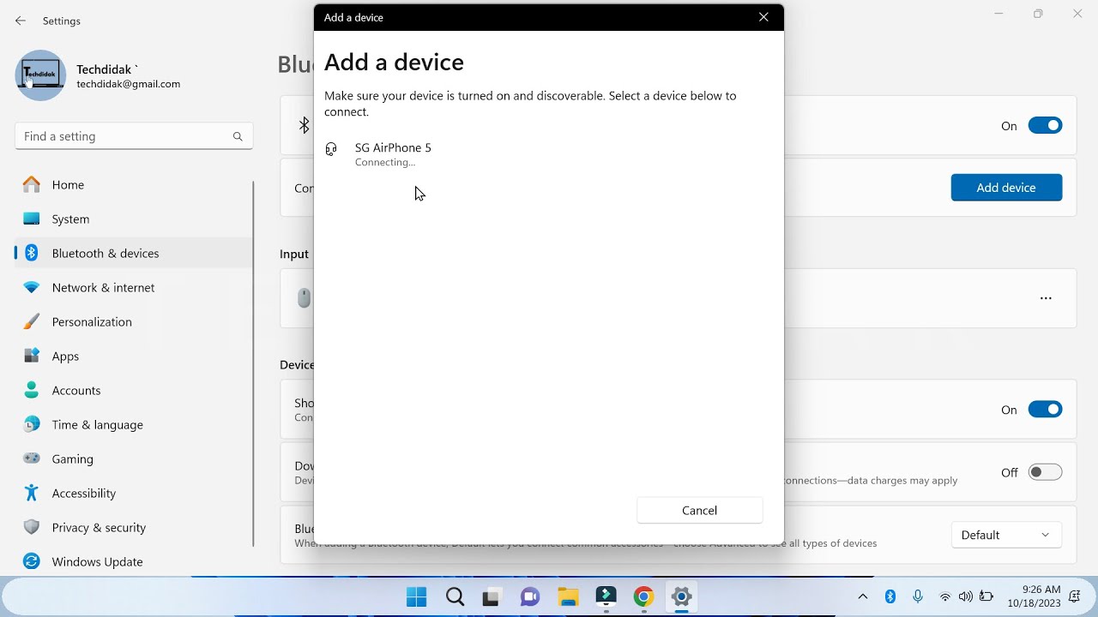The width and height of the screenshot is (1098, 617).
Task: Open Personalization settings
Action: pos(134,322)
